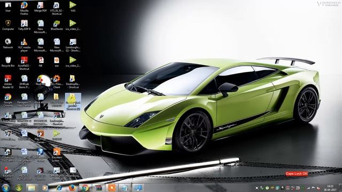Select the VTS_01_02 shortcut icon
The width and height of the screenshot is (342, 192).
click(57, 9)
